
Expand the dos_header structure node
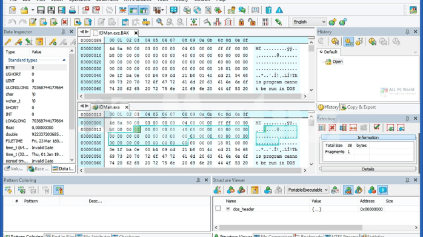point(228,209)
